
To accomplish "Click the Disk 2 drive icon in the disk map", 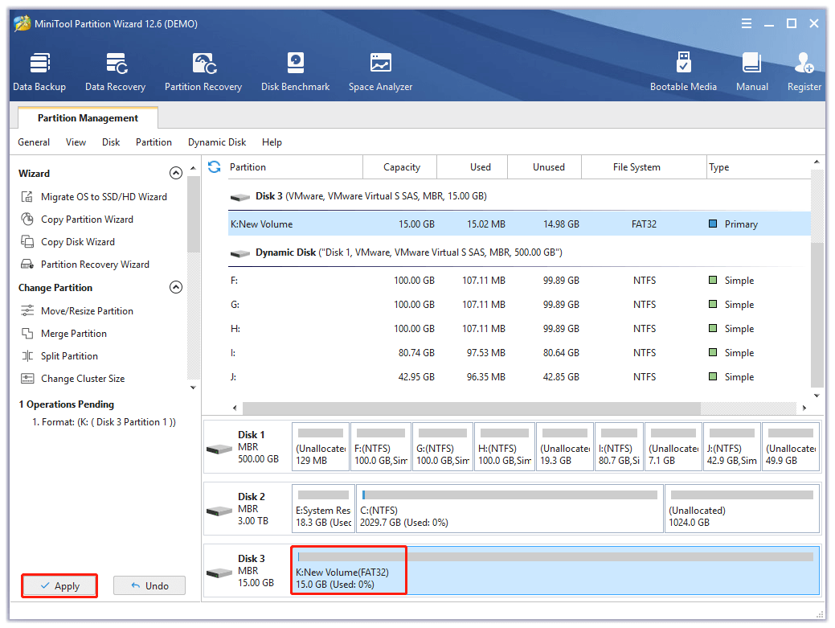I will tap(219, 511).
